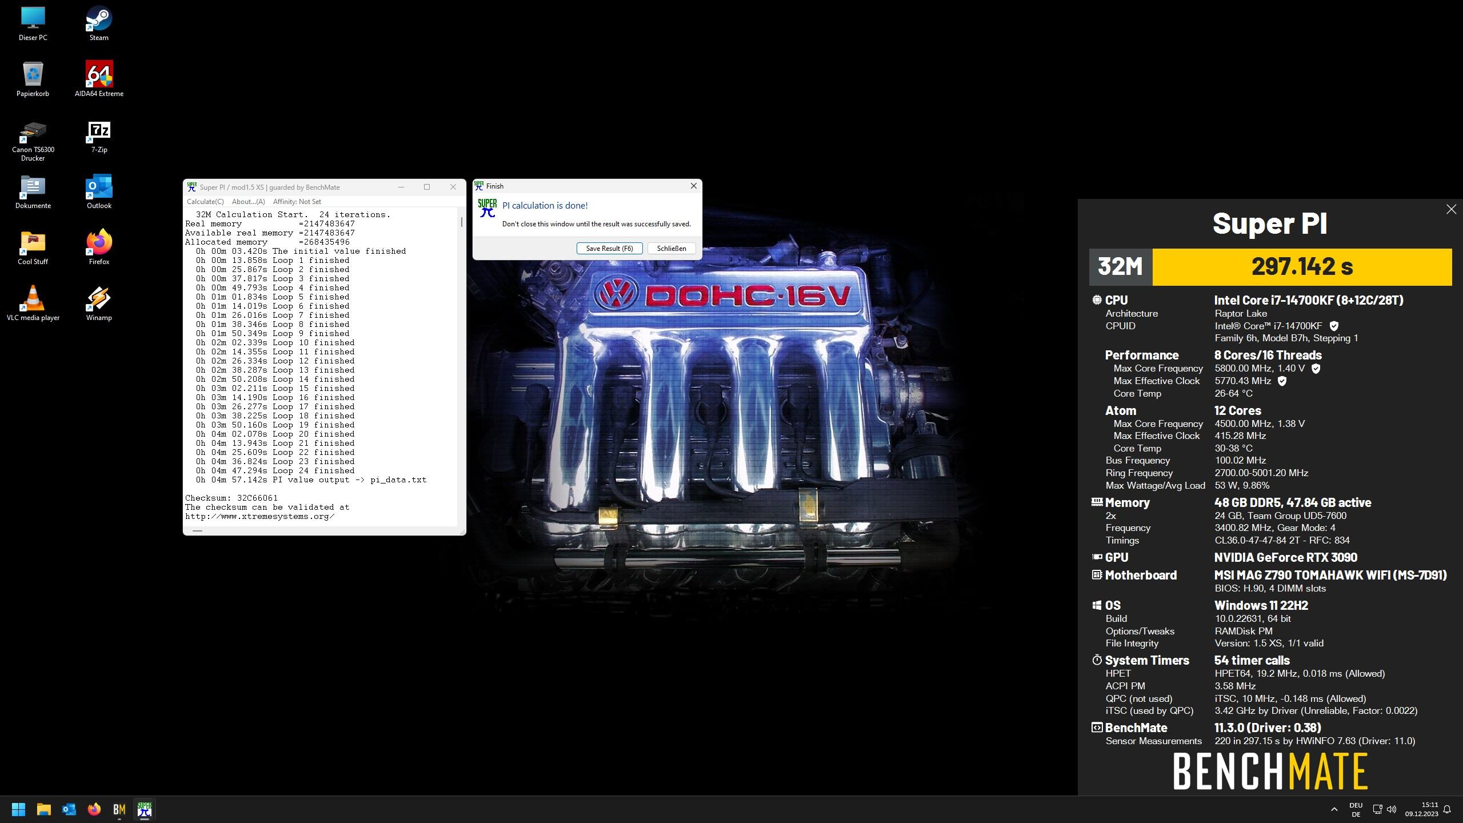Viewport: 1463px width, 823px height.
Task: Switch to BenchMate taskbar app
Action: 119,809
